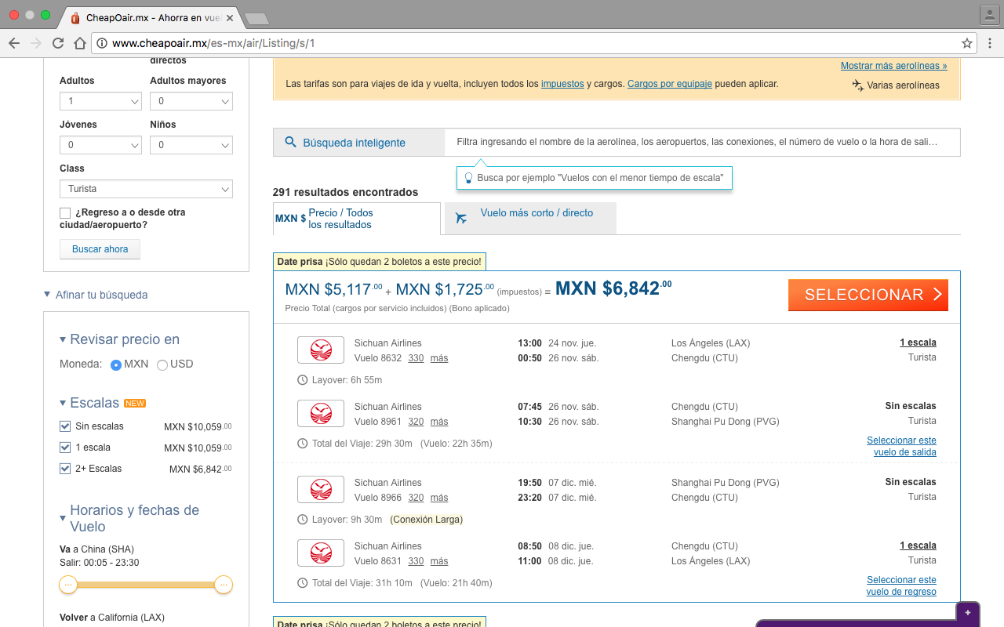Click the Búsqueda inteligente magnifier icon
This screenshot has width=1004, height=627.
290,143
